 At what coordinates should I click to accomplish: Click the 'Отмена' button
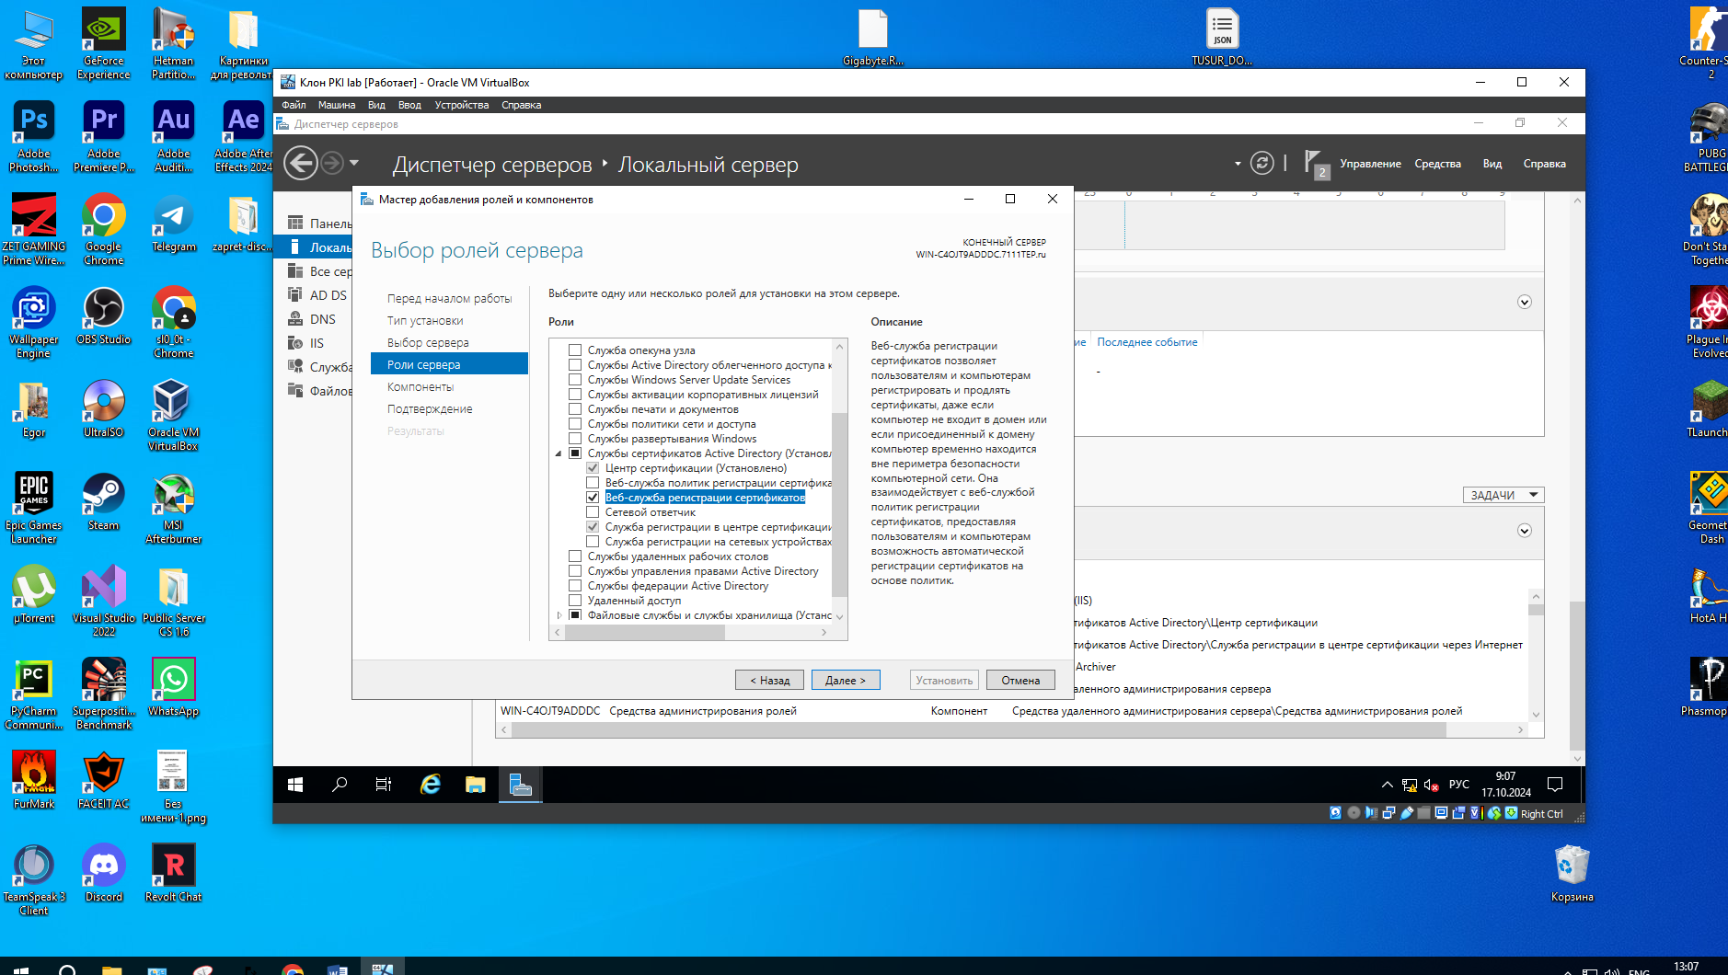click(1020, 680)
